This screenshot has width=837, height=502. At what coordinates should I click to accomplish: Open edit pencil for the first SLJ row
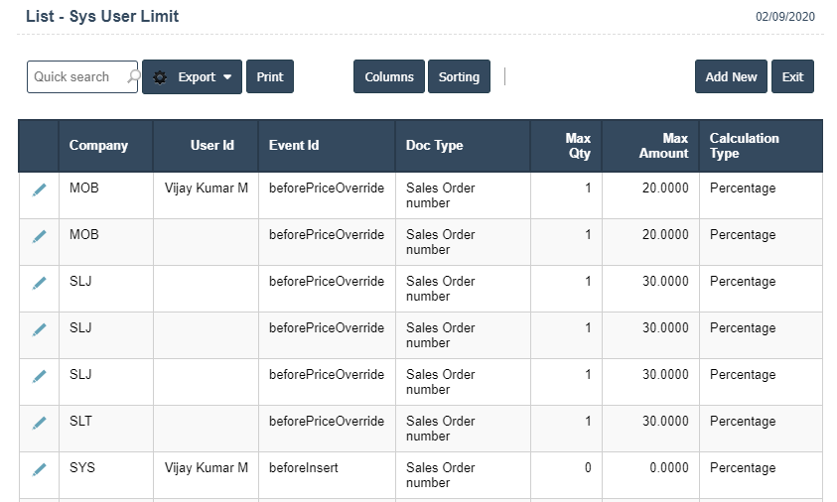click(x=40, y=283)
